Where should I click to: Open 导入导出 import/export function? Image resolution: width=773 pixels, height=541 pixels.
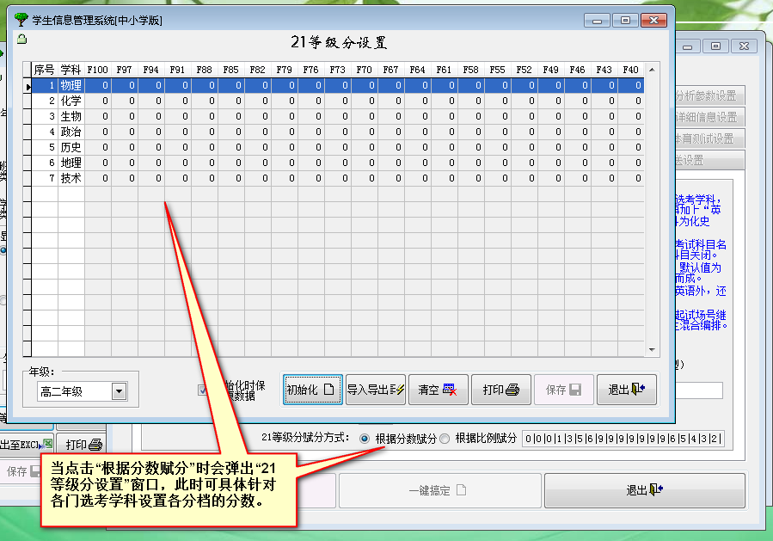pyautogui.click(x=375, y=390)
